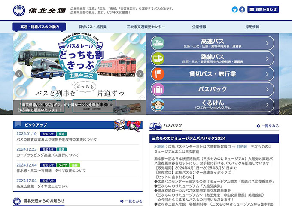
Task: Click the pink mascot character in ピックアップ header
Action: 134,126
